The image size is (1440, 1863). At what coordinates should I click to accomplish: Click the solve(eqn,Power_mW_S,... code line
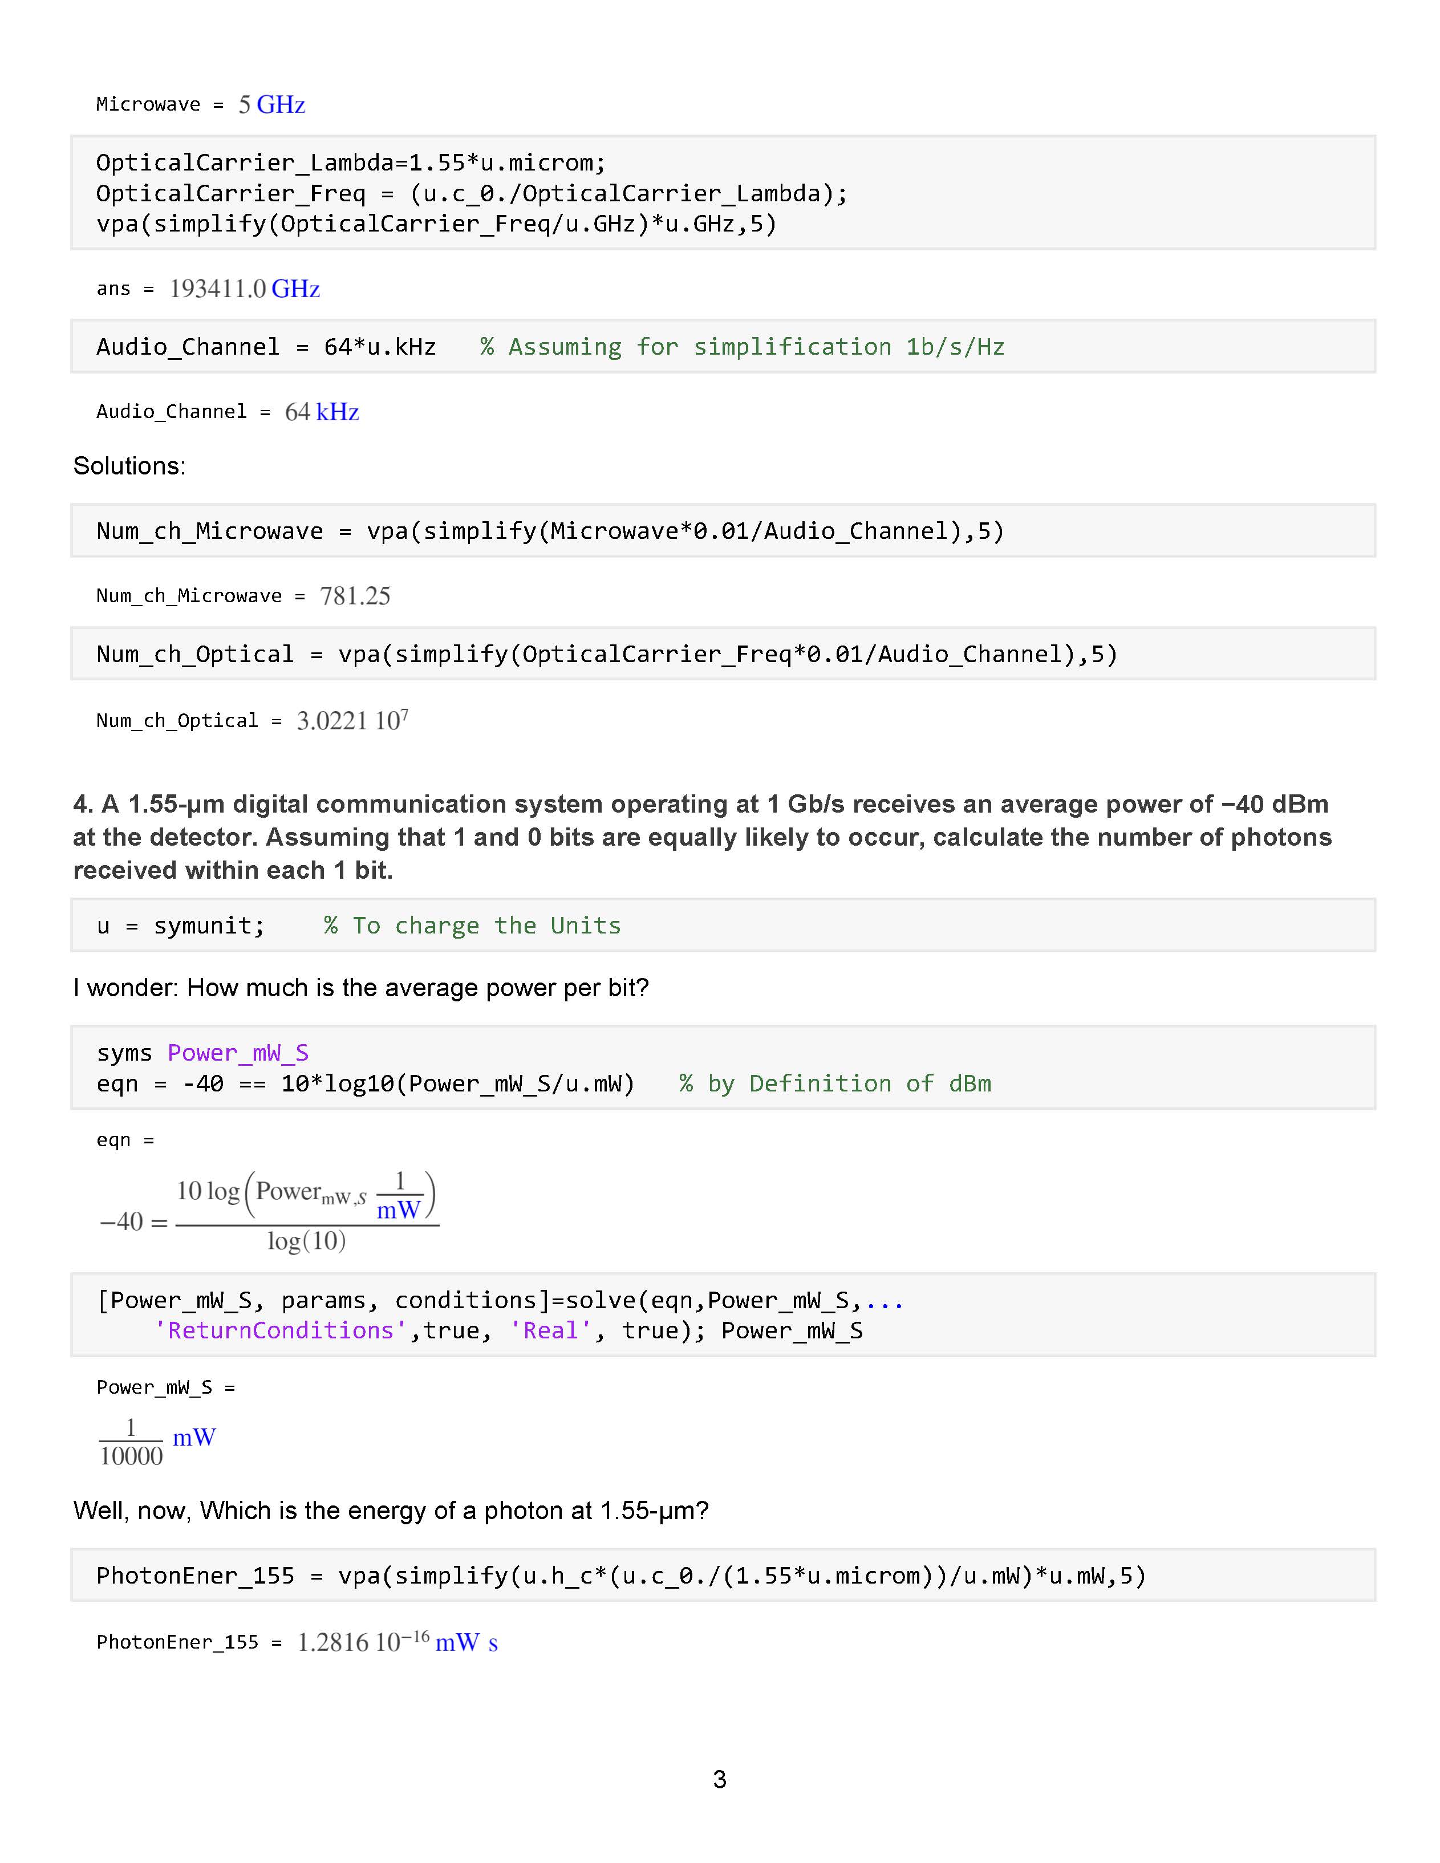[500, 1300]
